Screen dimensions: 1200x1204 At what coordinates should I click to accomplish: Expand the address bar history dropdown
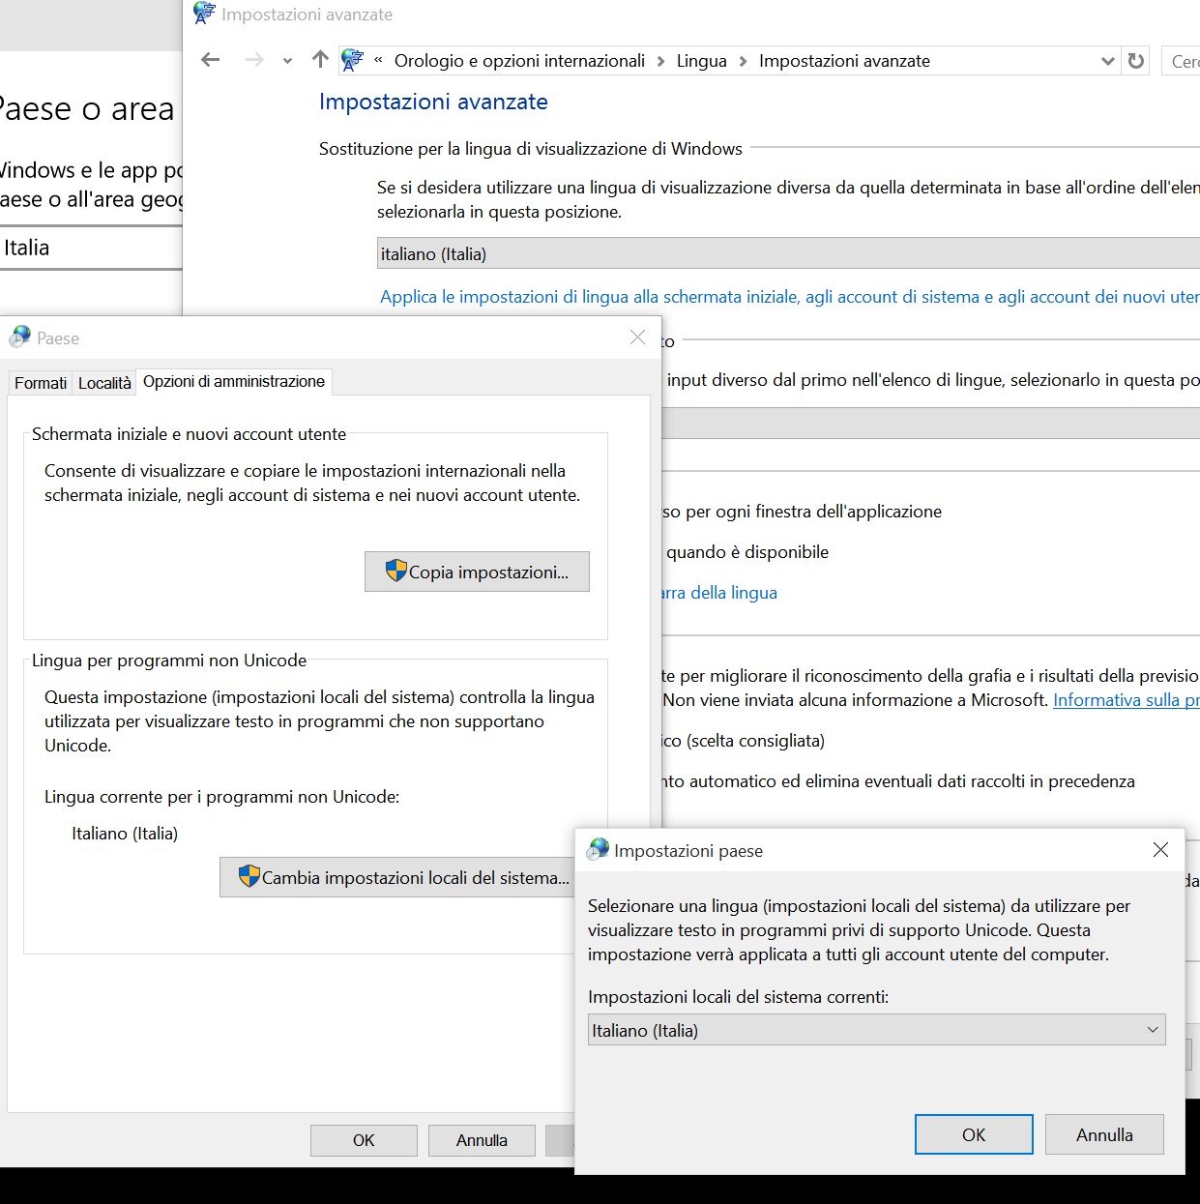[x=1108, y=61]
